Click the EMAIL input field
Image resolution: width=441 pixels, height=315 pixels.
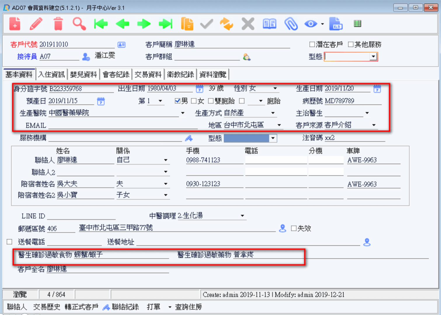tap(123, 125)
